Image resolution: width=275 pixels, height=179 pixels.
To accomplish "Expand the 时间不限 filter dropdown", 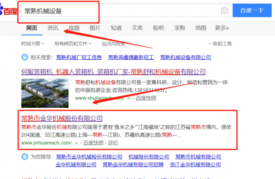I will (x=33, y=44).
